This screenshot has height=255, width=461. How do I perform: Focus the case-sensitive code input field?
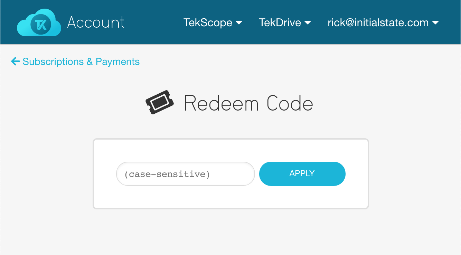185,174
